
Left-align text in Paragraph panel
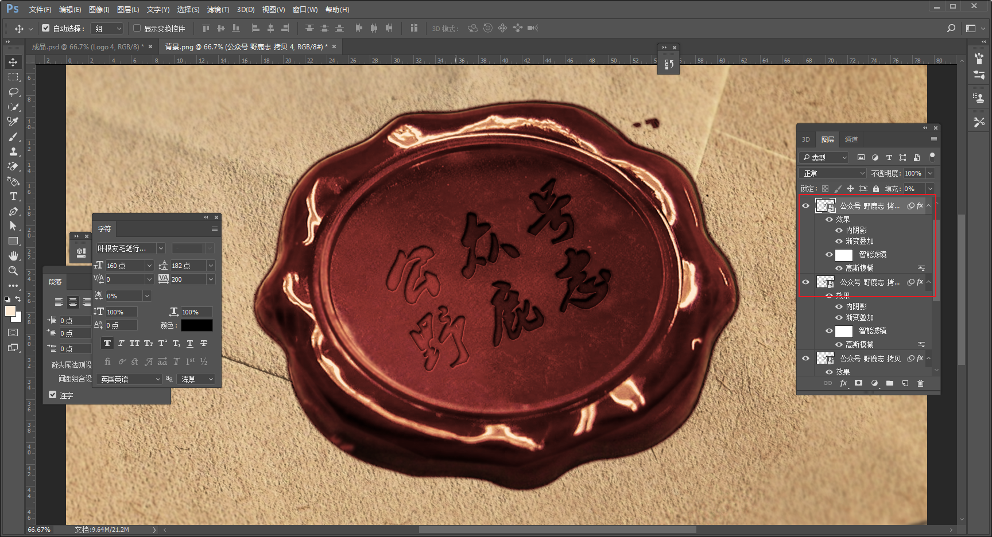(x=59, y=302)
